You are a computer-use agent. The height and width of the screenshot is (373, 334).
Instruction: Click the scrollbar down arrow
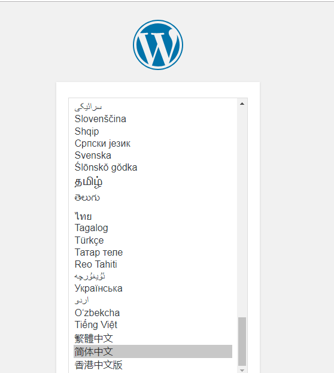click(242, 370)
